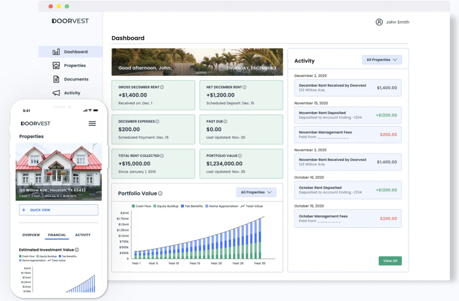Click info icon next to Portfolio Value card label

240,156
